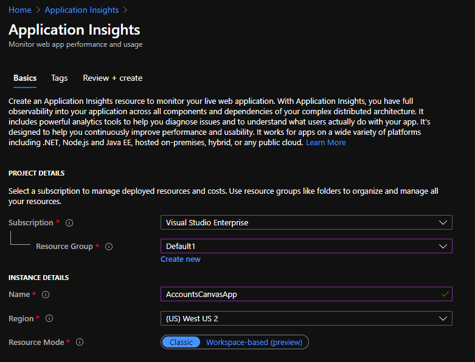475x362 pixels.
Task: Expand the Resource Group dropdown
Action: pyautogui.click(x=306, y=246)
